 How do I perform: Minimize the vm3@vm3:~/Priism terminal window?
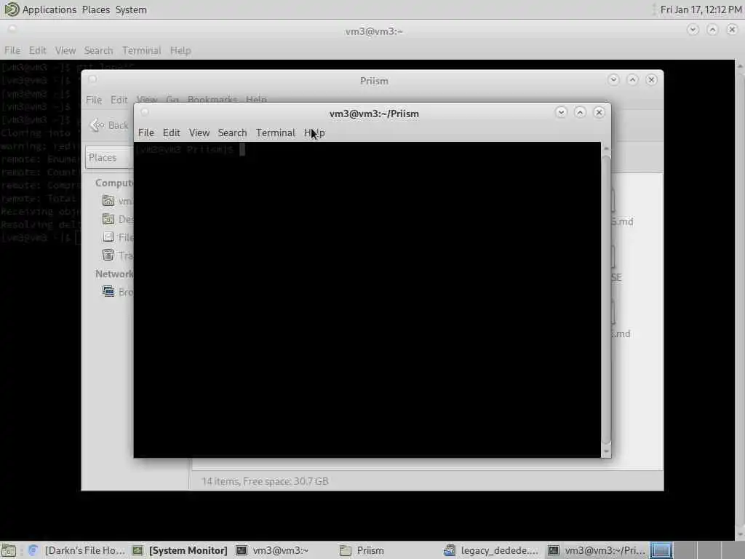pos(561,113)
